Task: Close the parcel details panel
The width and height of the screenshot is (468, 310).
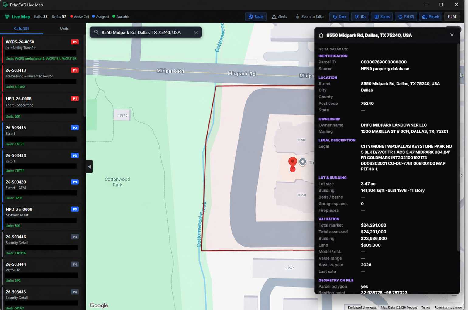Action: (452, 35)
